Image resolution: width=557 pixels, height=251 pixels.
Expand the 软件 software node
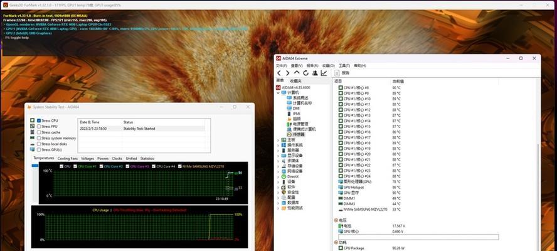278,187
